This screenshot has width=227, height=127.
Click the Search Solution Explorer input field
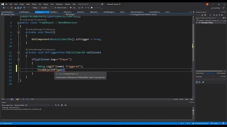[x=209, y=18]
